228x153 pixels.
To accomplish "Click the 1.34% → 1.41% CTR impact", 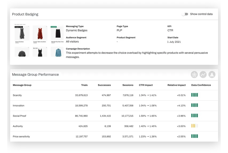I will pyautogui.click(x=148, y=95).
